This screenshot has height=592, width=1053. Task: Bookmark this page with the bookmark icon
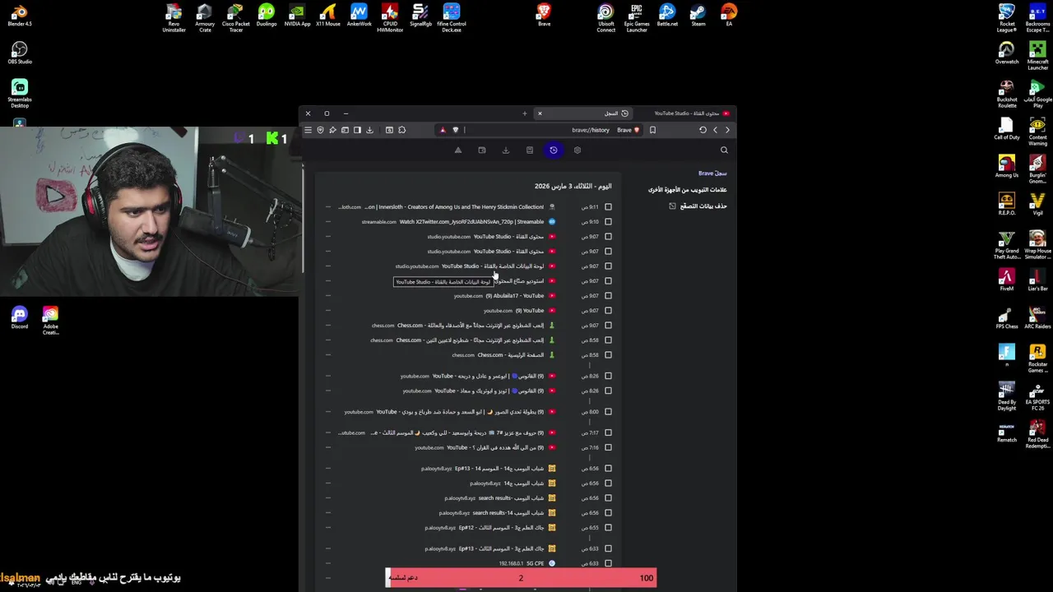652,130
